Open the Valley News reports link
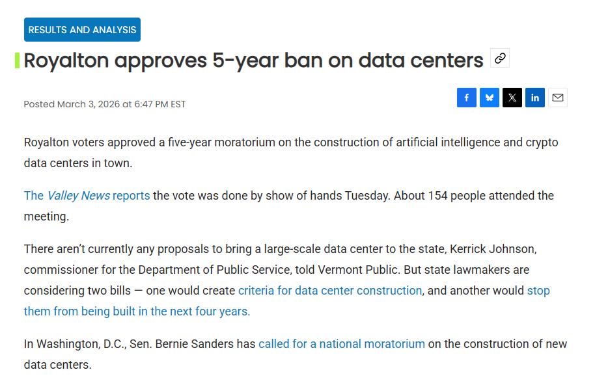Screen dimensions: 595x385 click(87, 196)
